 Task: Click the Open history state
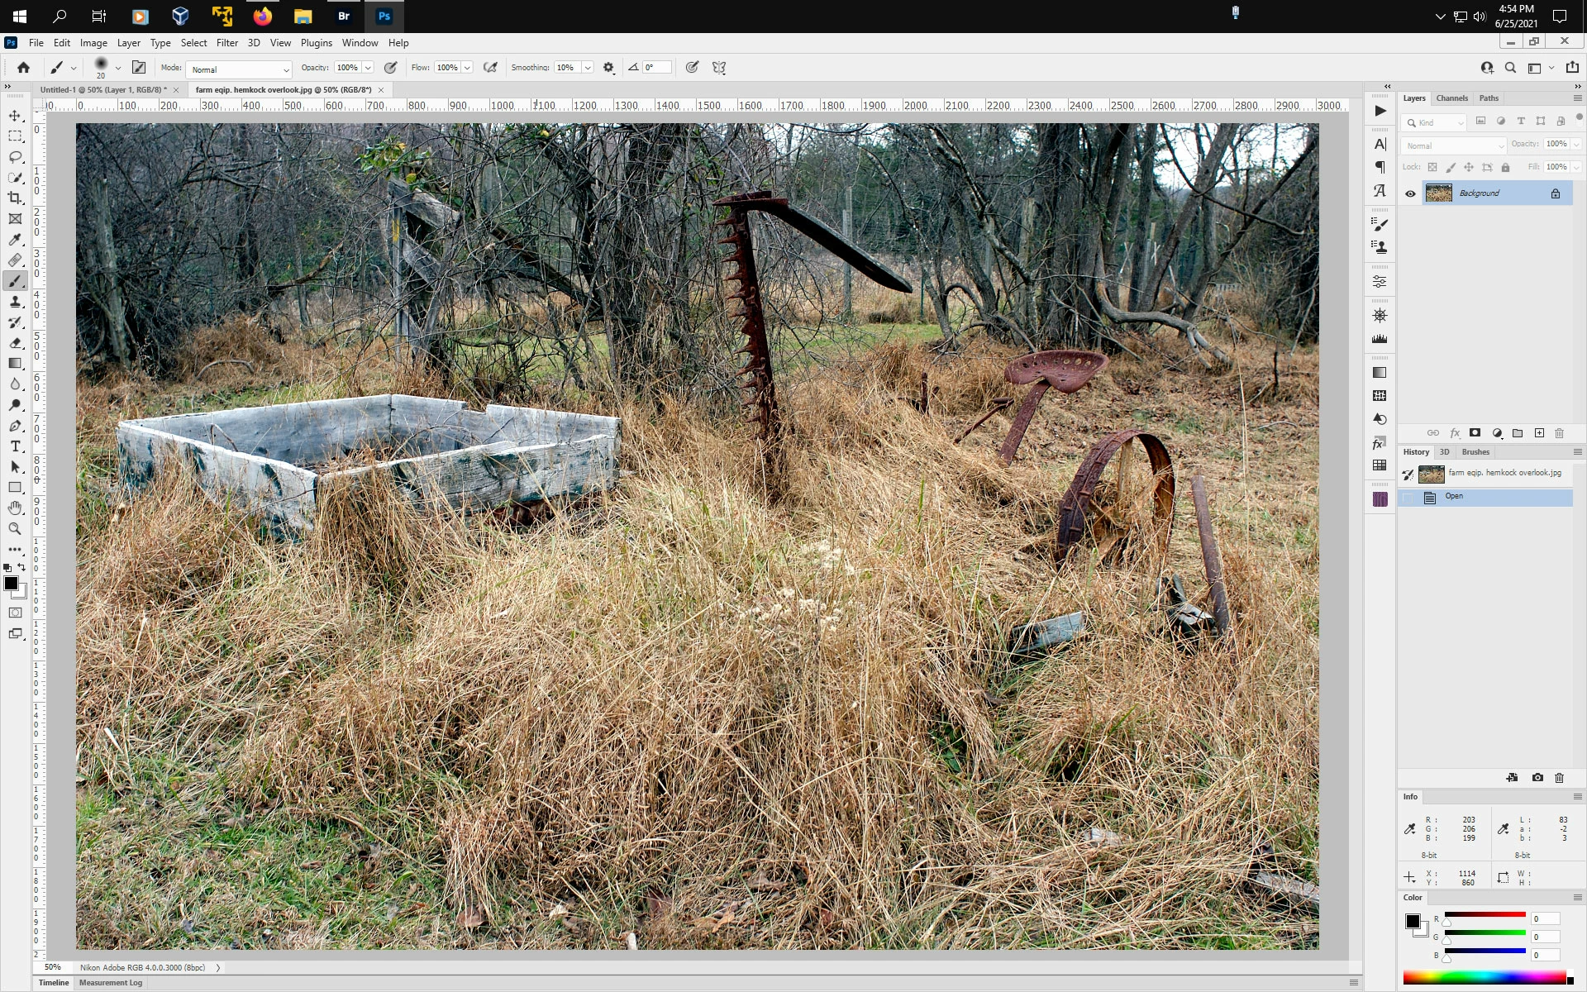pos(1454,497)
